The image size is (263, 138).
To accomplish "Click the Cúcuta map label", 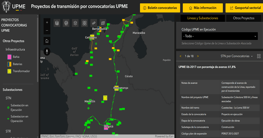I will (129, 76).
